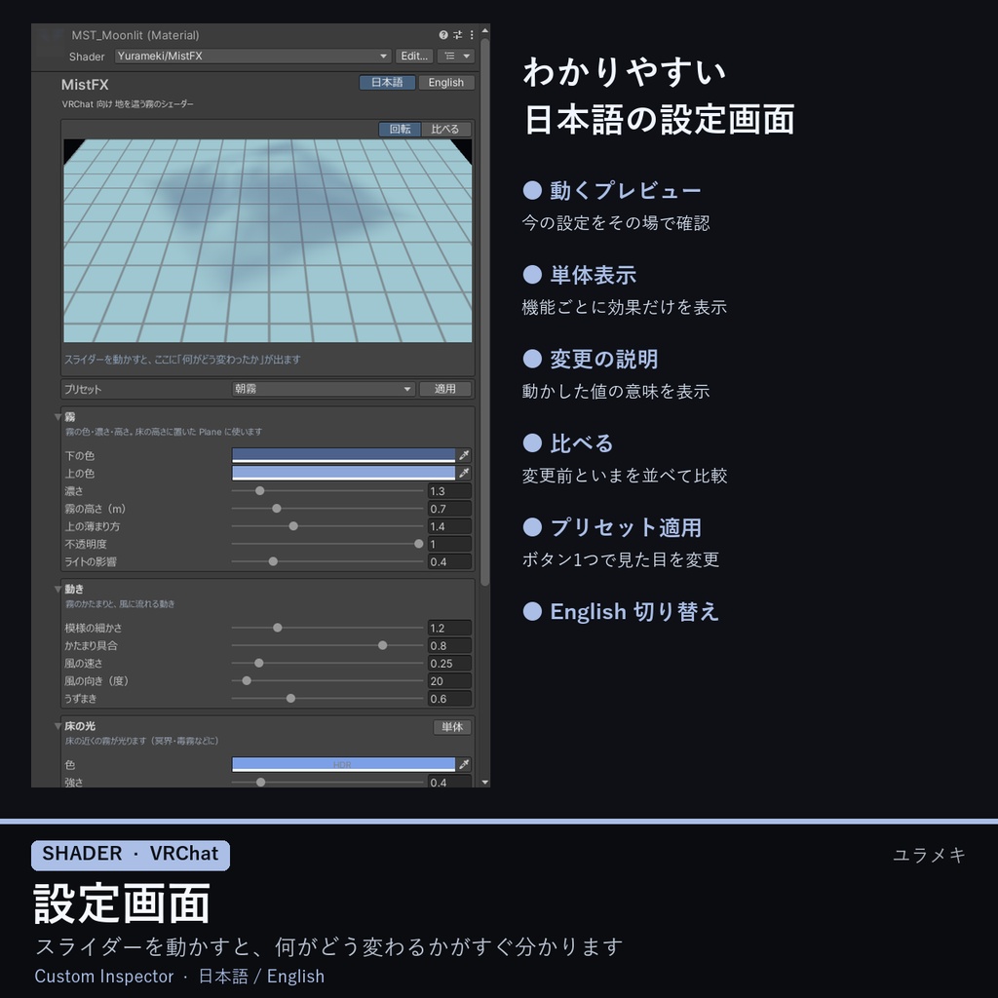Click the かたまり具合 value field 0.8
The width and height of the screenshot is (998, 998).
(x=449, y=645)
